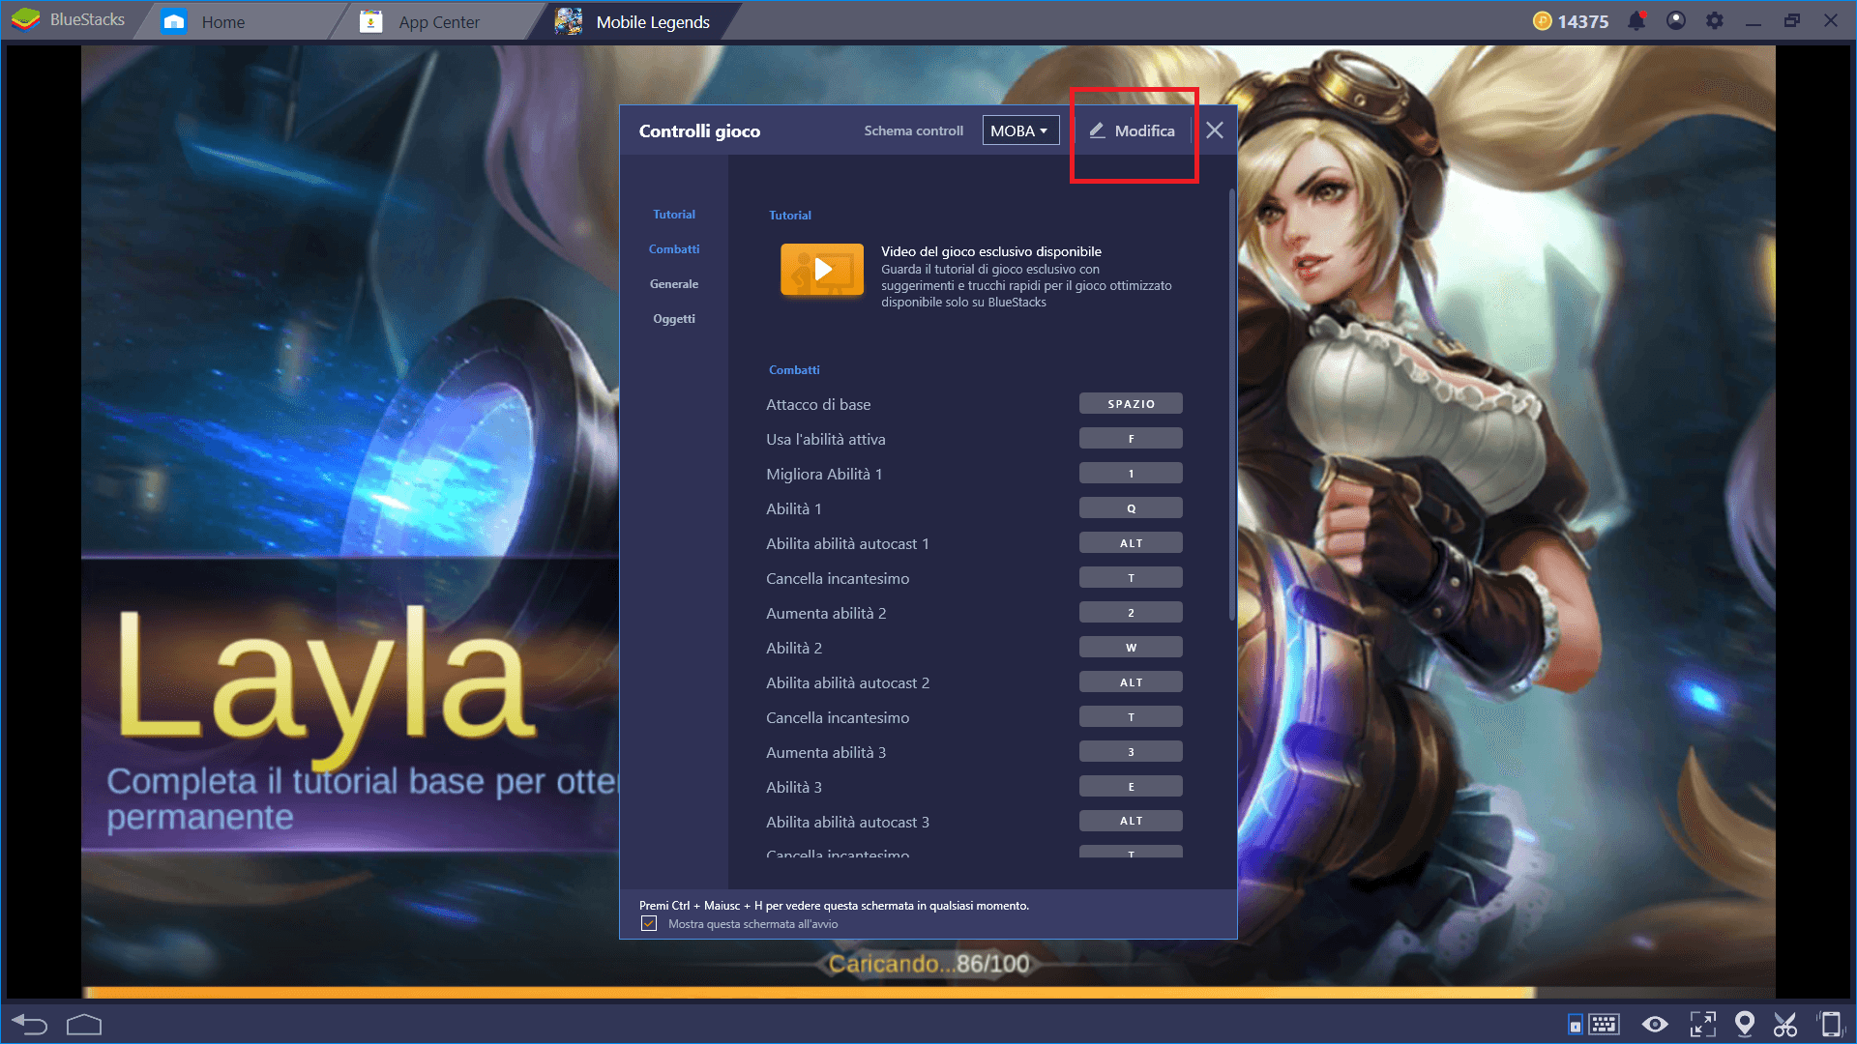Viewport: 1857px width, 1044px height.
Task: Click the Modifica (Edit) button
Action: coord(1133,130)
